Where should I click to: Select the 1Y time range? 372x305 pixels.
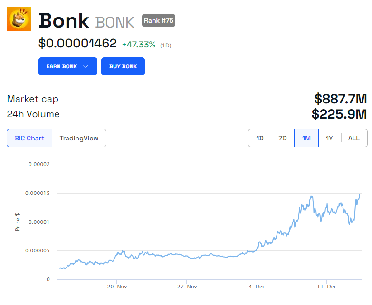coord(330,138)
